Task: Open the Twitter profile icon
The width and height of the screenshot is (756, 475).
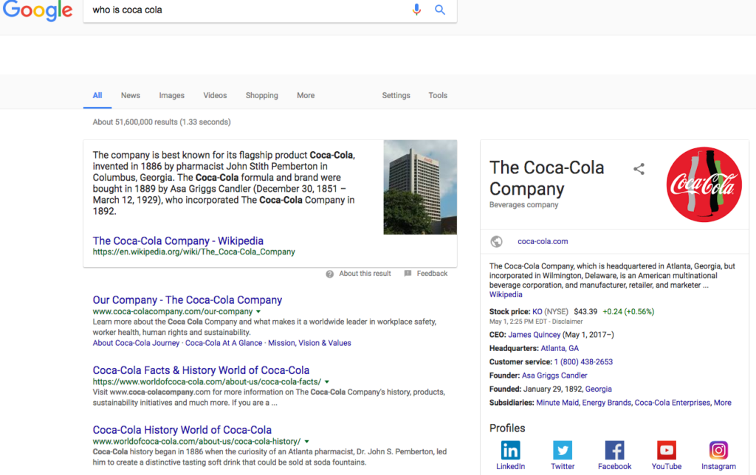Action: click(x=563, y=451)
